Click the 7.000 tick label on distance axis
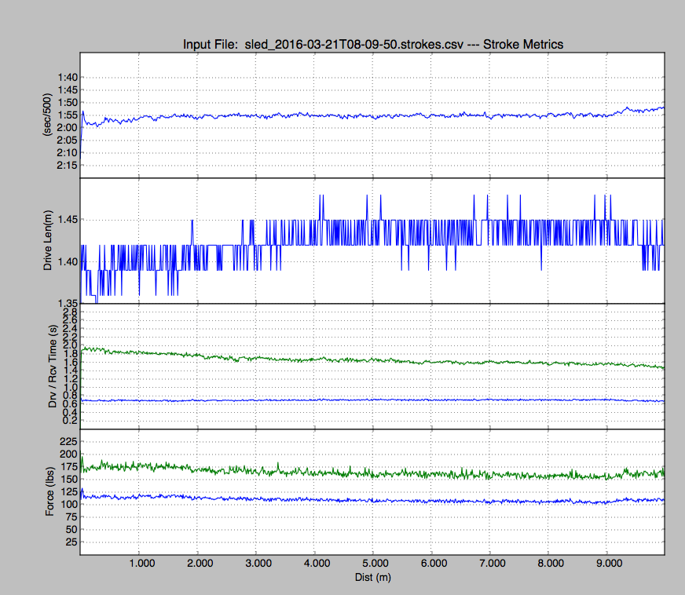 pos(490,564)
